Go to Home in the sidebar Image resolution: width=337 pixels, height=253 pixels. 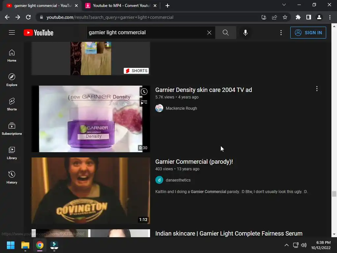point(12,55)
